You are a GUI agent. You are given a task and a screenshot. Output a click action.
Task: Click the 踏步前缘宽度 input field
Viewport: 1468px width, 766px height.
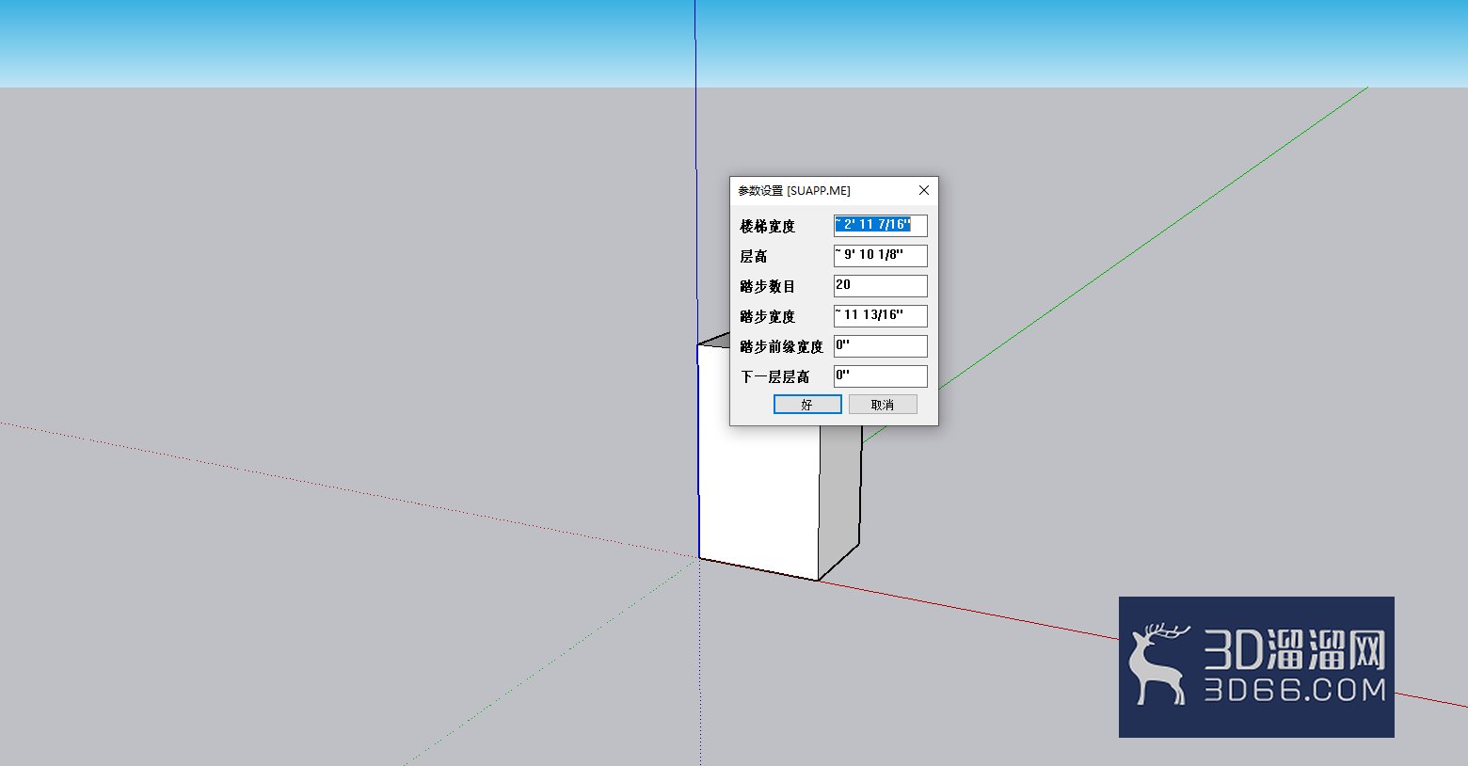click(880, 345)
